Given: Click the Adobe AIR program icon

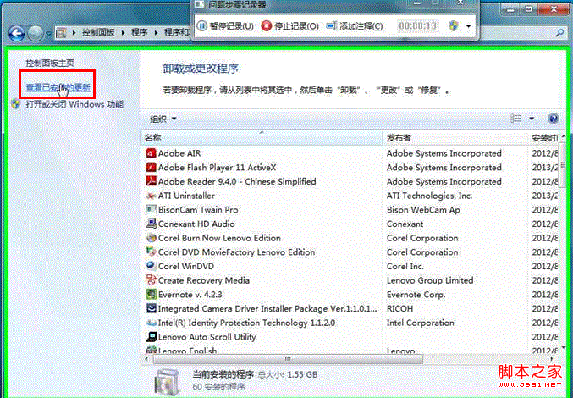Looking at the screenshot, I should click(x=151, y=152).
